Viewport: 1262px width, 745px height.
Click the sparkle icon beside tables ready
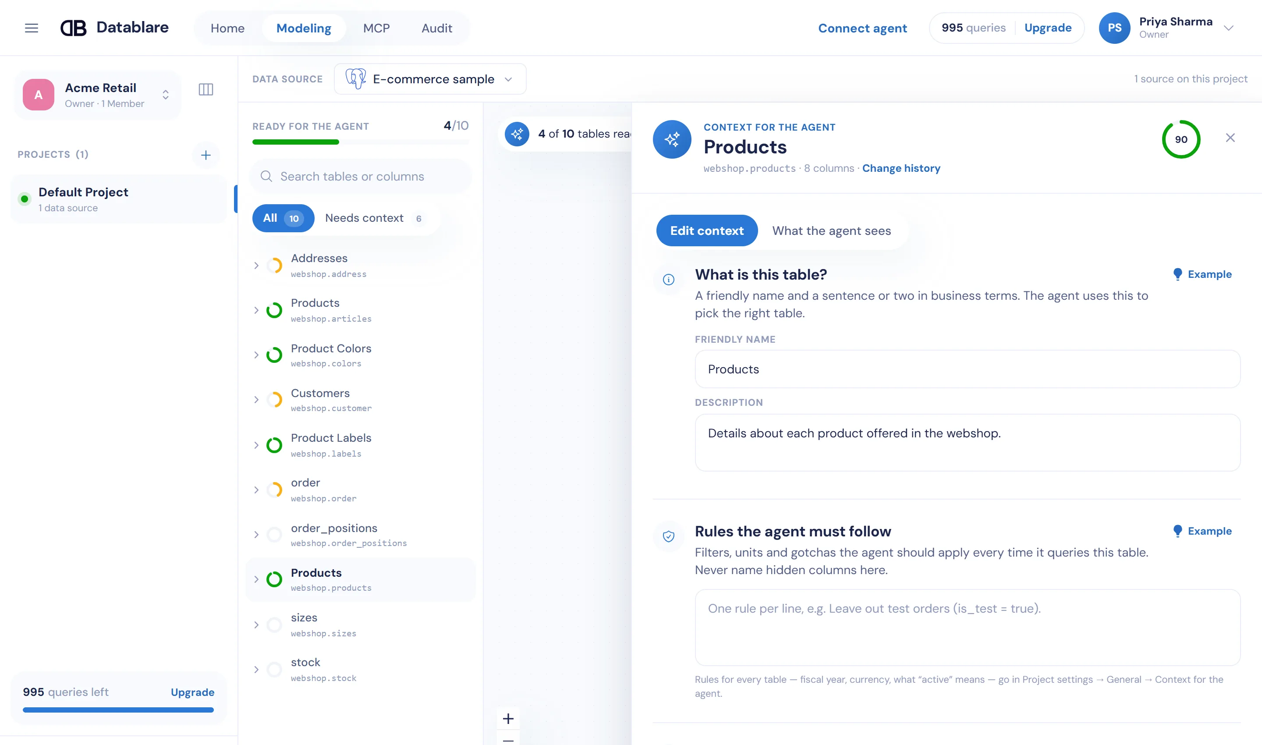tap(517, 134)
